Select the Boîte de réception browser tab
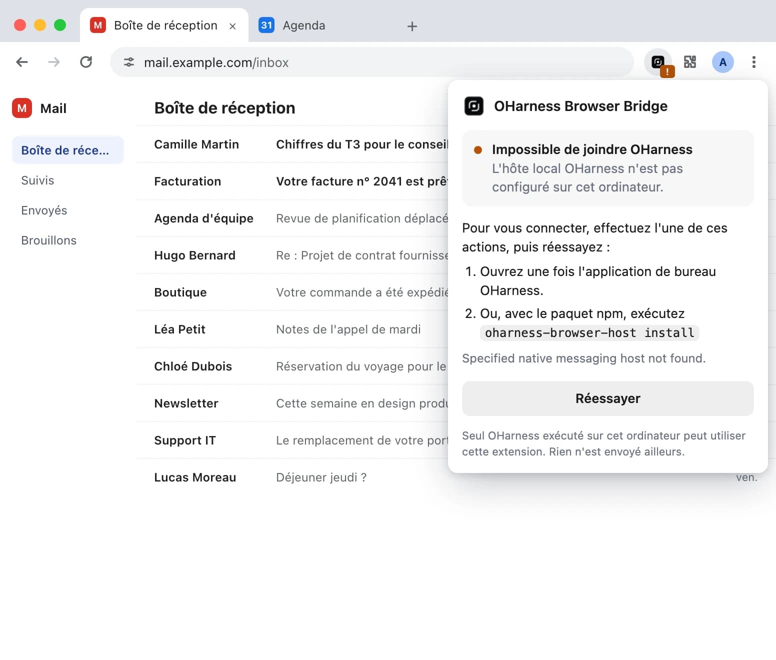The image size is (776, 660). (x=164, y=25)
